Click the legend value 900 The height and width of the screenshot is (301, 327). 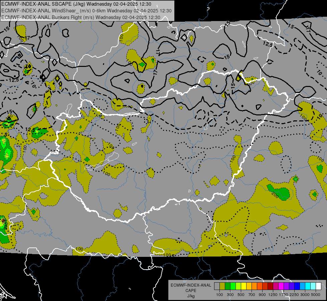262,295
